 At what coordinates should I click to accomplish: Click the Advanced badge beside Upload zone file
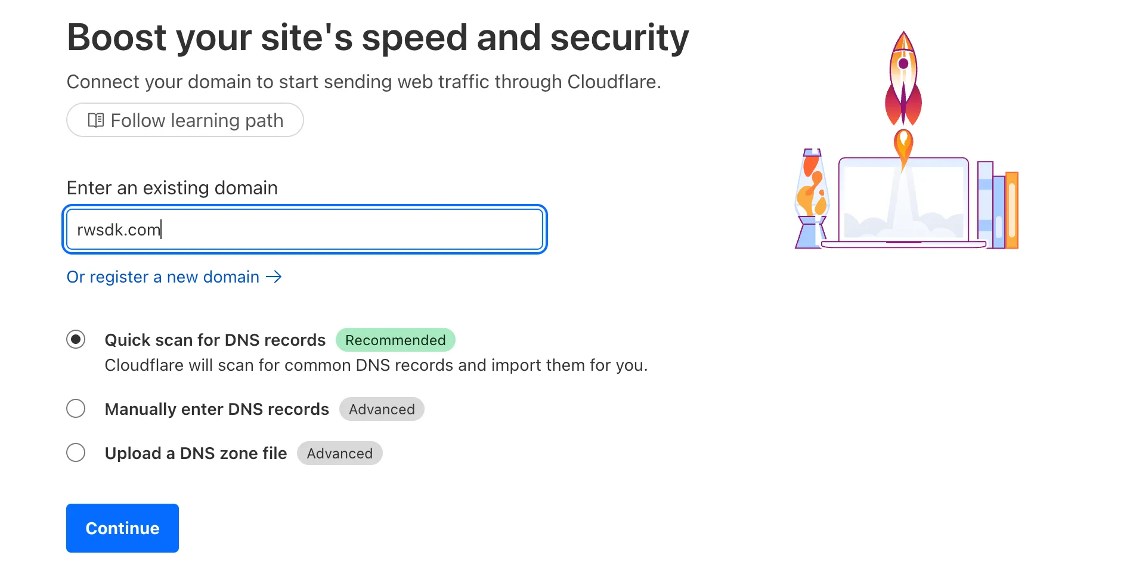coord(339,454)
